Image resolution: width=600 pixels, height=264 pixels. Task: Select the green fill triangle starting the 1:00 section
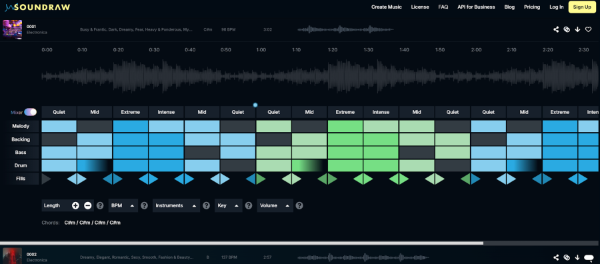pos(261,179)
